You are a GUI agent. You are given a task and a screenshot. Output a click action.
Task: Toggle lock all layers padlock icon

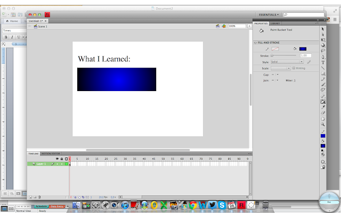coord(62,159)
